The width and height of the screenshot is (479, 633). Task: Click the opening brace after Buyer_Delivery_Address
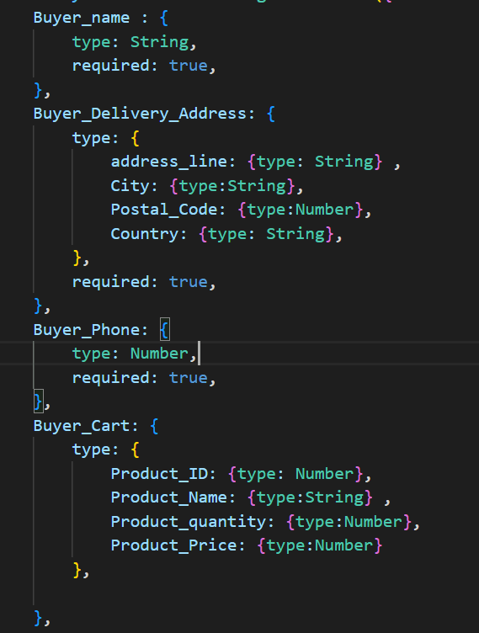(x=271, y=114)
